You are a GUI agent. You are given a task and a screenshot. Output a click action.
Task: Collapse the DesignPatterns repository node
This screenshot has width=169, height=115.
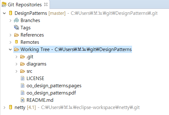pyautogui.click(x=4, y=13)
